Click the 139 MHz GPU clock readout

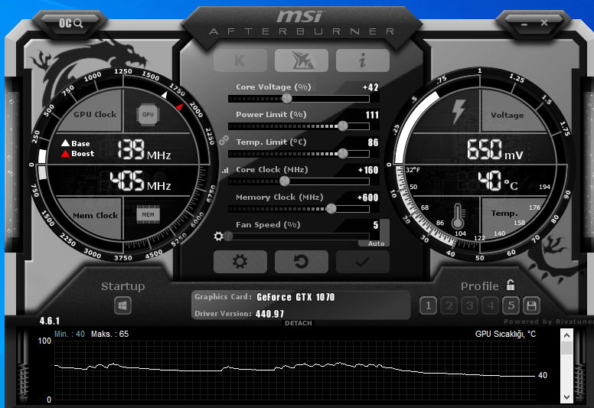coord(144,149)
